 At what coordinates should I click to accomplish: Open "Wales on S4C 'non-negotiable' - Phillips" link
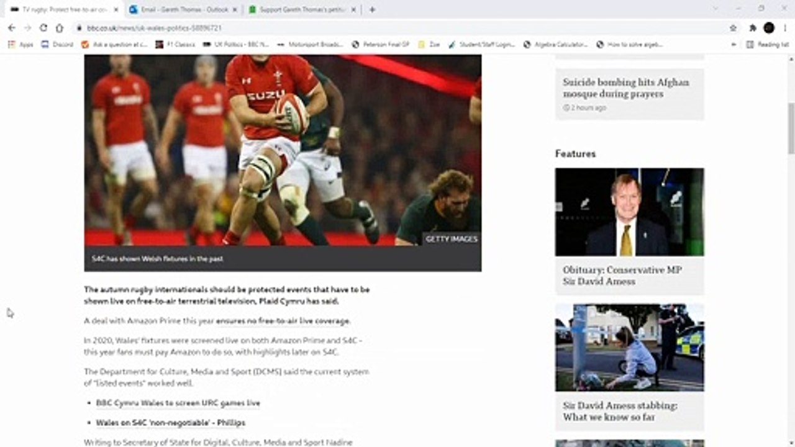click(x=170, y=423)
